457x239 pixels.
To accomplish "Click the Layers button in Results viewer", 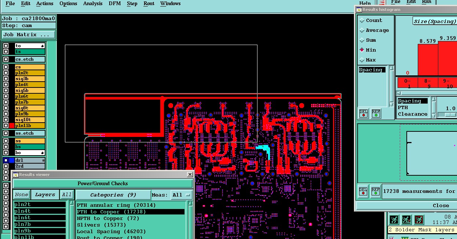I will point(45,195).
